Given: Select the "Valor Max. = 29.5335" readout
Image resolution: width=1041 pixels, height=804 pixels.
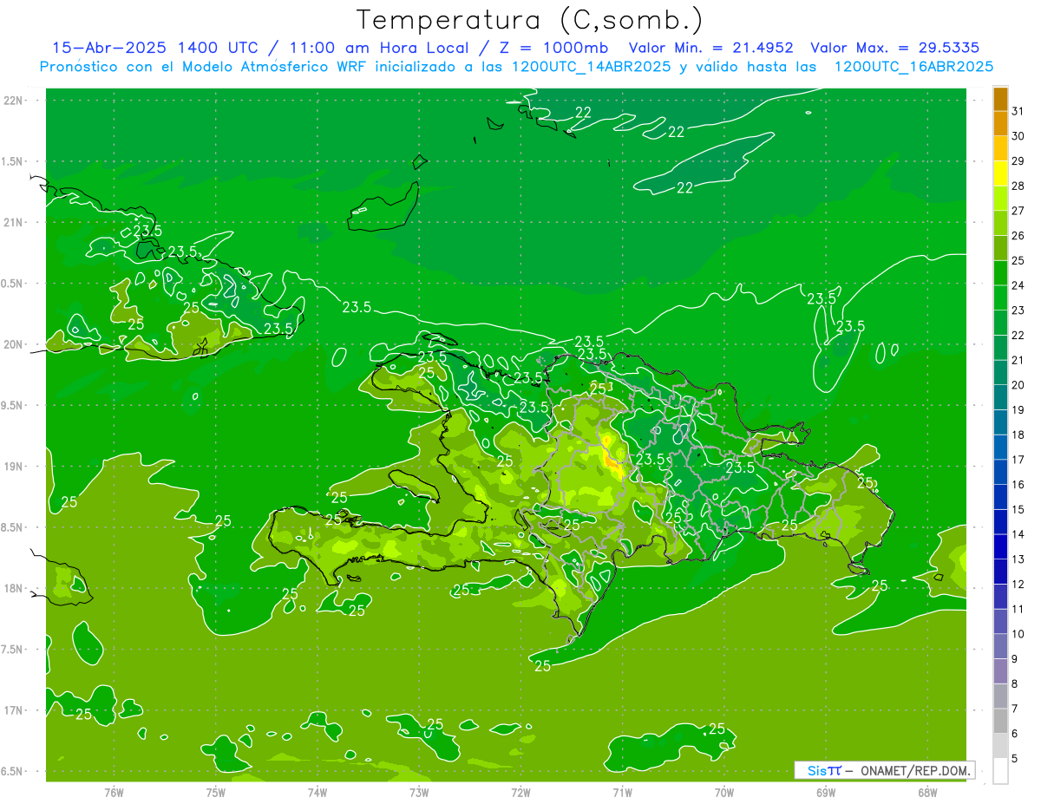Looking at the screenshot, I should pyautogui.click(x=895, y=48).
